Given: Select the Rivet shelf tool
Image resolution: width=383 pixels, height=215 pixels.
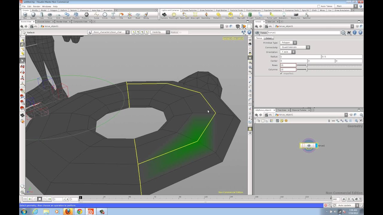Looking at the screenshot, I should 138,15.
